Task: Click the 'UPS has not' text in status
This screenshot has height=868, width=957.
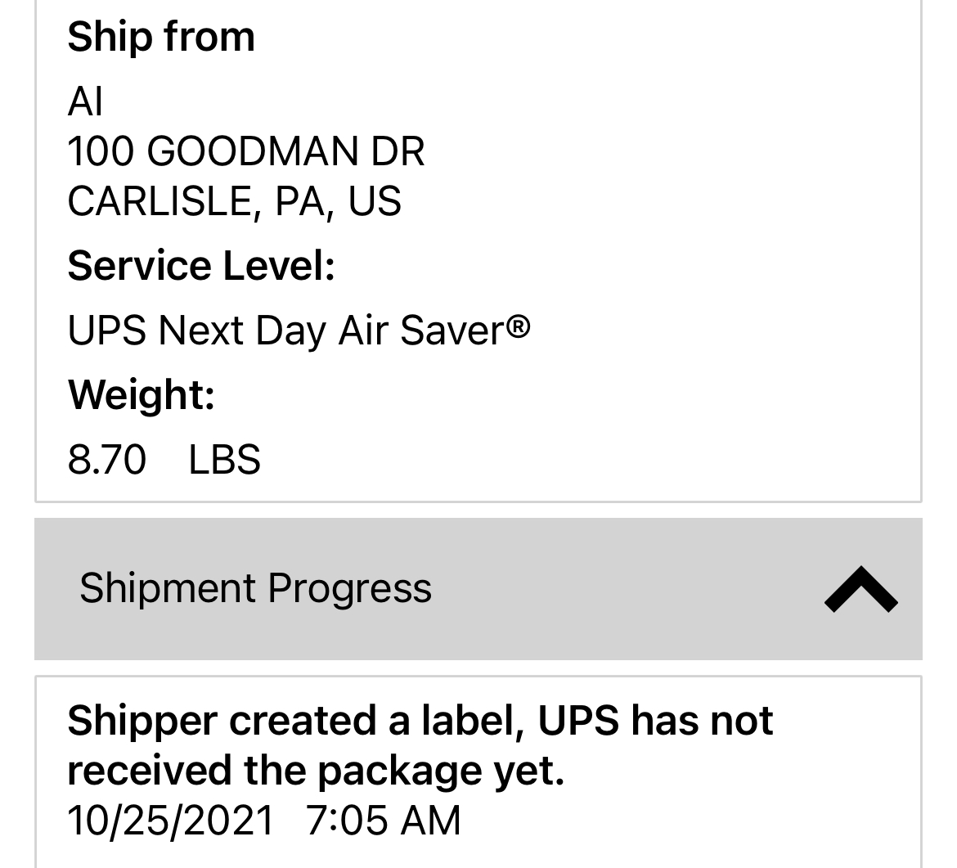Action: (655, 721)
